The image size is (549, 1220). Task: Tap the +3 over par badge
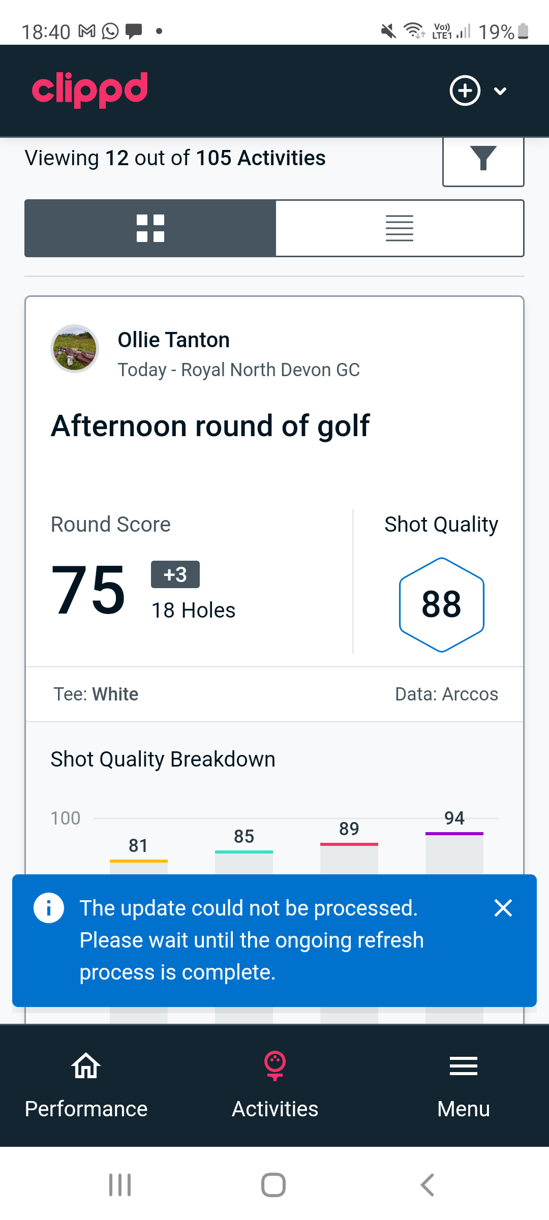tap(175, 574)
